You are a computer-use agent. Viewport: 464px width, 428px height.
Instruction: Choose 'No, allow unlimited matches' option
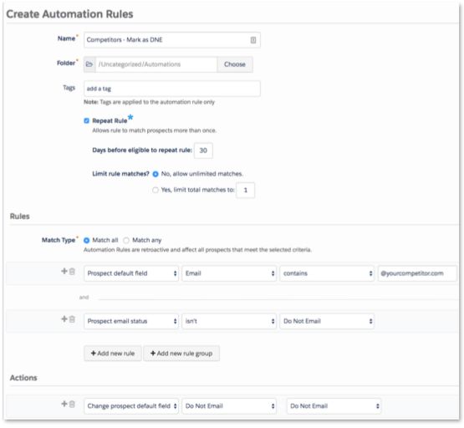156,174
